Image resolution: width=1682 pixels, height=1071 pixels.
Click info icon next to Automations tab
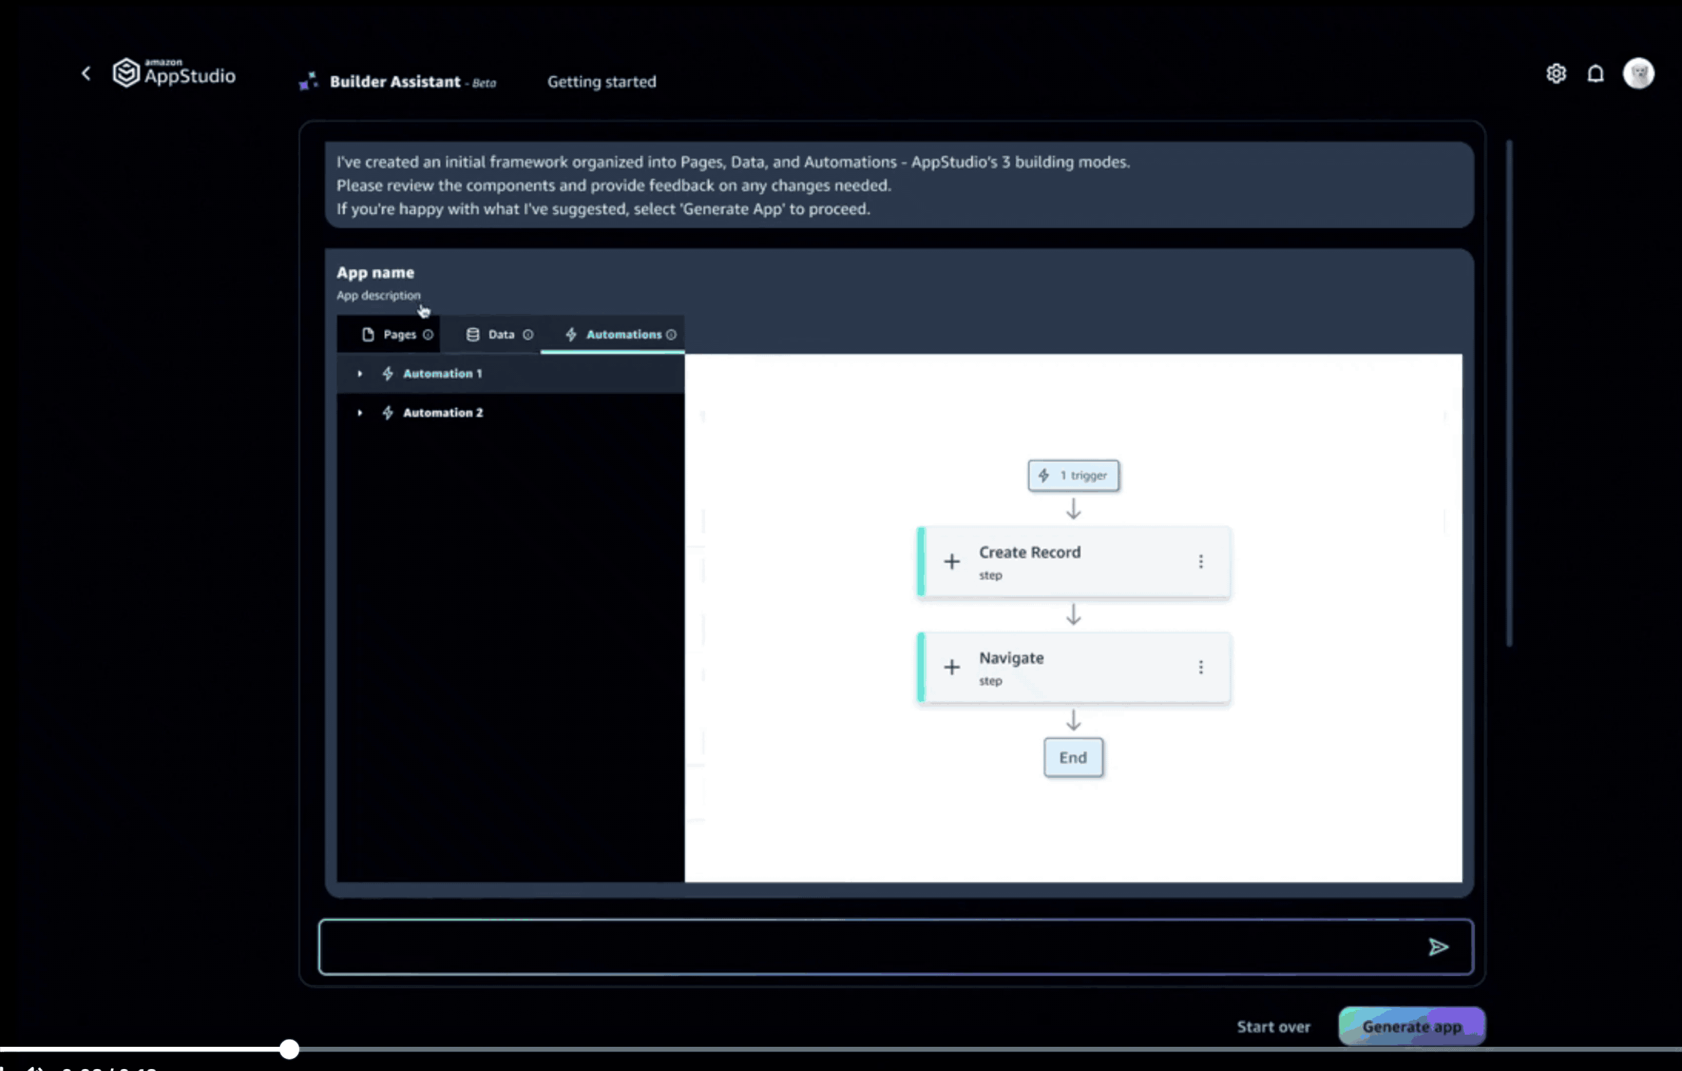pyautogui.click(x=671, y=334)
